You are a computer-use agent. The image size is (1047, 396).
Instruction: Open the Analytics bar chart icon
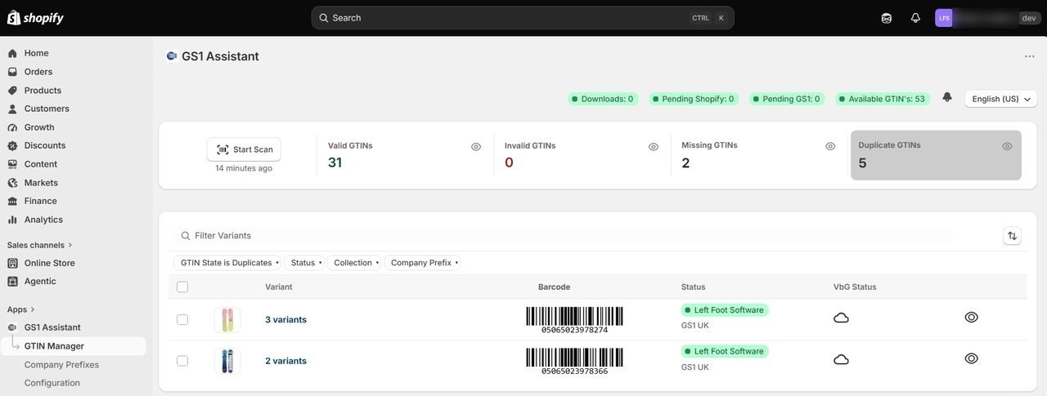12,220
